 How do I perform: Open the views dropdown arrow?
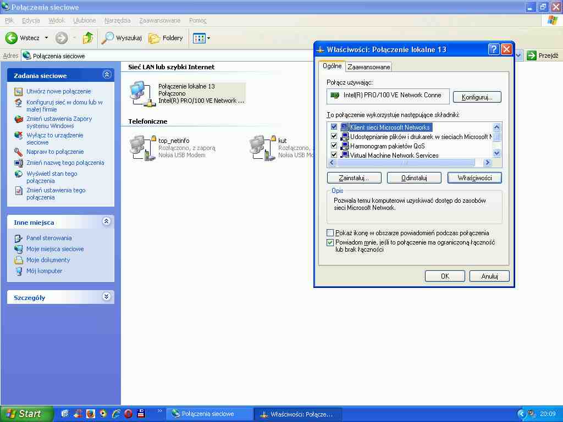click(x=208, y=38)
